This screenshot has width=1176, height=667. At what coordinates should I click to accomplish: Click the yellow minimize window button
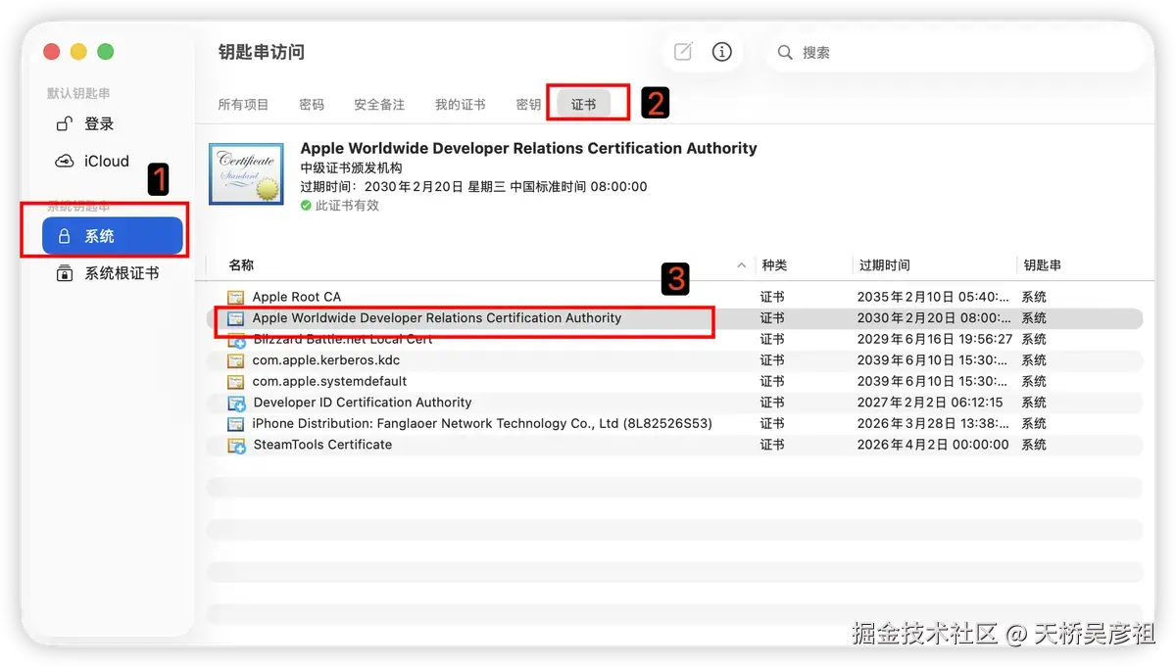click(78, 52)
